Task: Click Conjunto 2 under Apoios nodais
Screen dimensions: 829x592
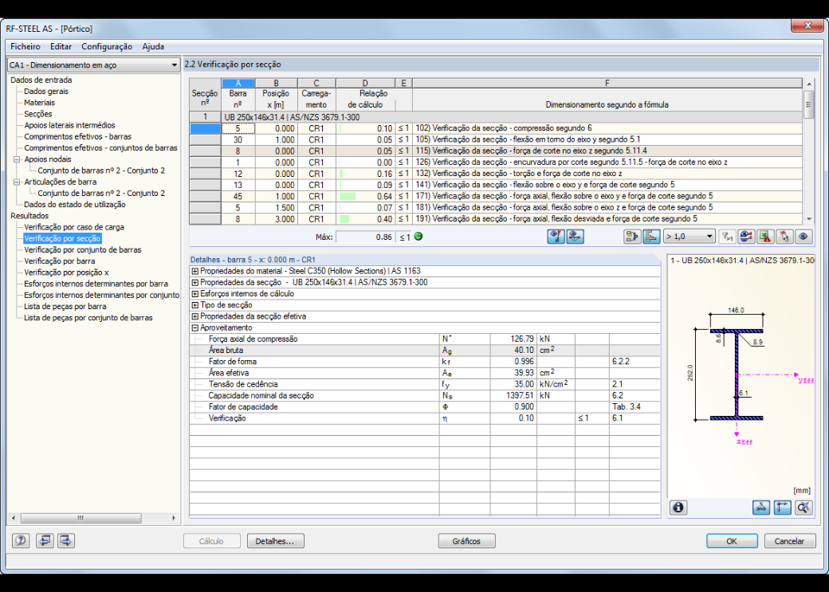Action: [101, 171]
